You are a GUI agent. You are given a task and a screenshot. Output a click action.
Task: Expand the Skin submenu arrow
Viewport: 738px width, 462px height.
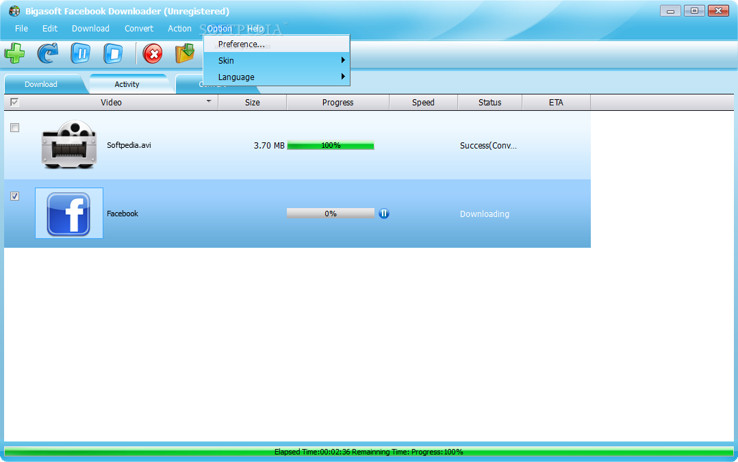(343, 60)
